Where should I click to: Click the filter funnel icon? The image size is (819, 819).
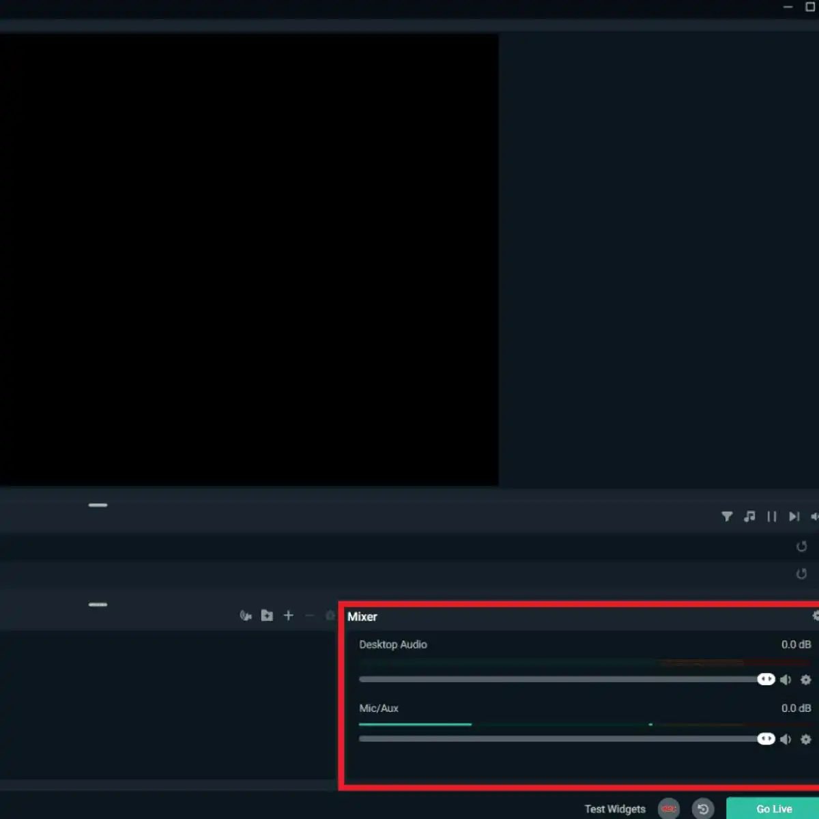[727, 517]
